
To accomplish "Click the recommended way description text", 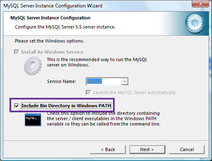I will (x=97, y=62).
